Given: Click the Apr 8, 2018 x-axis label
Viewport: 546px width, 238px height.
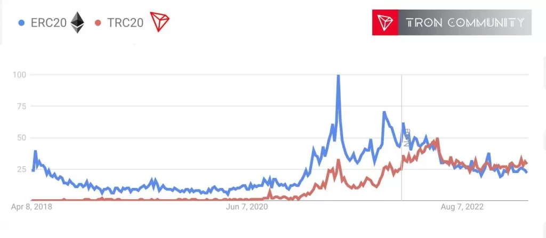Looking at the screenshot, I should tap(31, 207).
